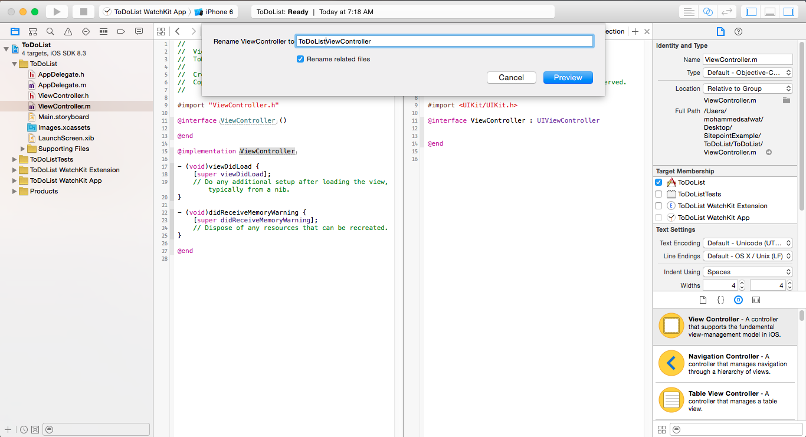Go back in editor history

(177, 31)
